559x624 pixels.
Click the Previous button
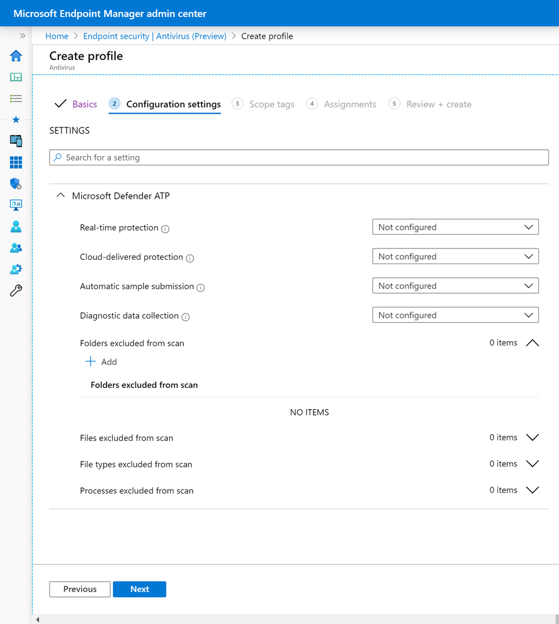[x=80, y=589]
